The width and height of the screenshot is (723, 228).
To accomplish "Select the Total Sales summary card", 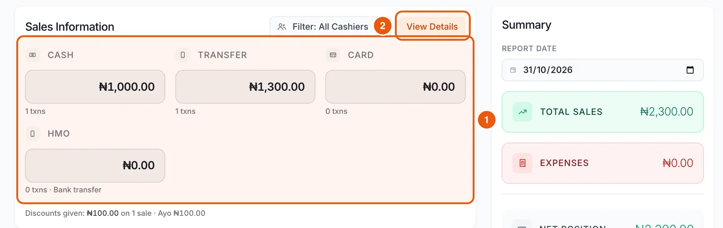I will coord(602,112).
